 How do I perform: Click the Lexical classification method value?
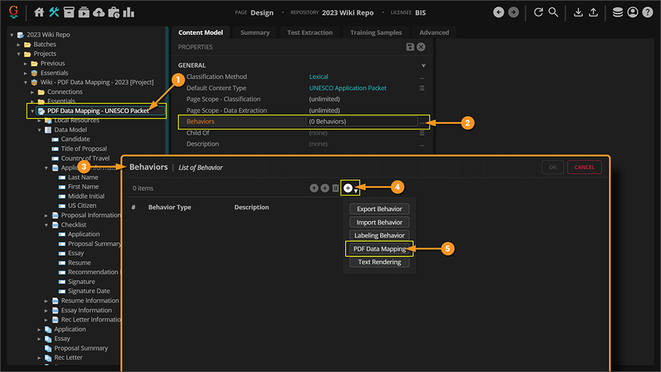point(319,77)
